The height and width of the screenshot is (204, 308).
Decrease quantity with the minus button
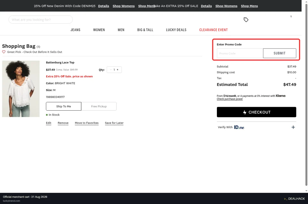111,70
